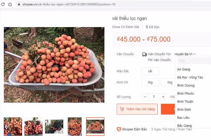This screenshot has height=140, width=211.
Task: Choose the 3kg size option
Action: click(150, 82)
